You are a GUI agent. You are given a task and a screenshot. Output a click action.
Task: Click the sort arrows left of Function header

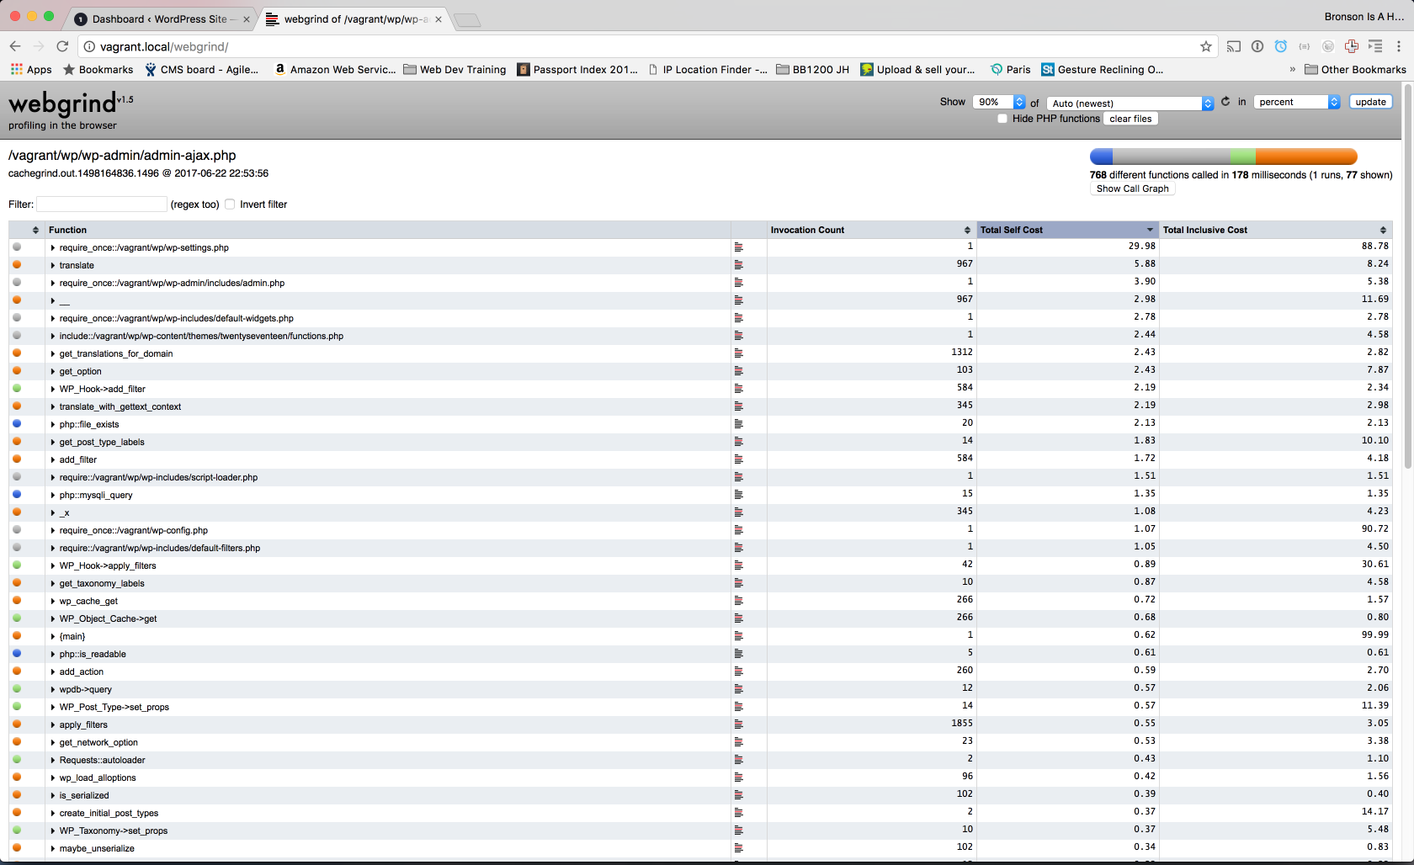pos(35,230)
